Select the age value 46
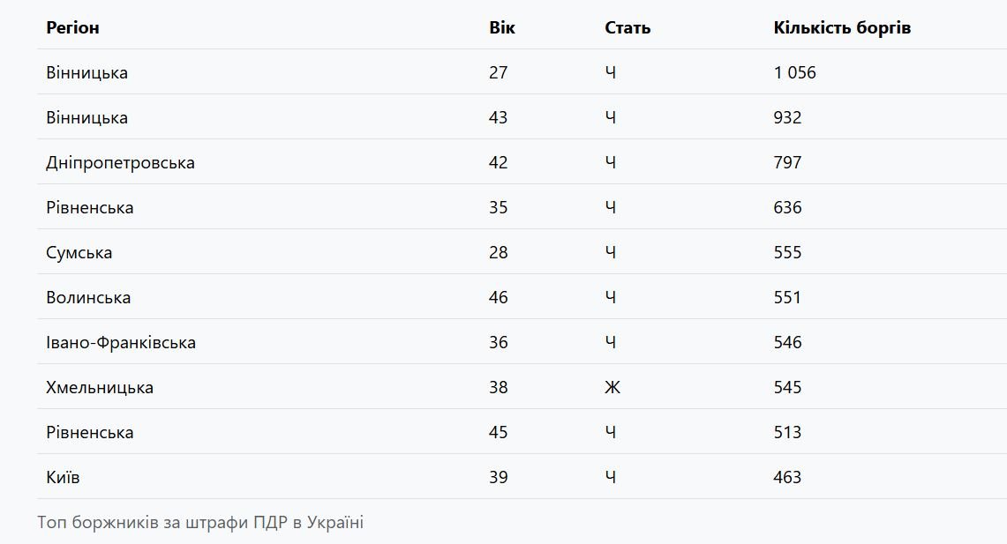The width and height of the screenshot is (1007, 544). [x=499, y=298]
